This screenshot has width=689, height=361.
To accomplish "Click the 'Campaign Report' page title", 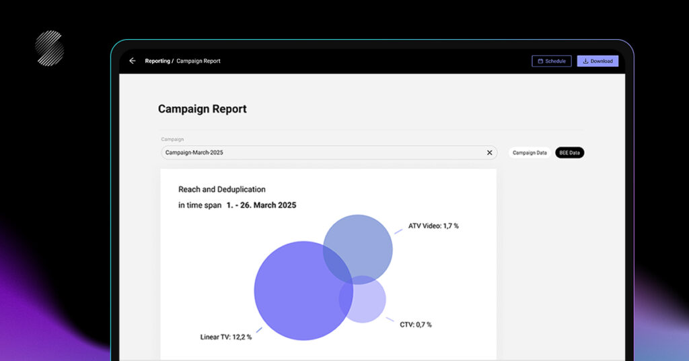I will point(202,109).
